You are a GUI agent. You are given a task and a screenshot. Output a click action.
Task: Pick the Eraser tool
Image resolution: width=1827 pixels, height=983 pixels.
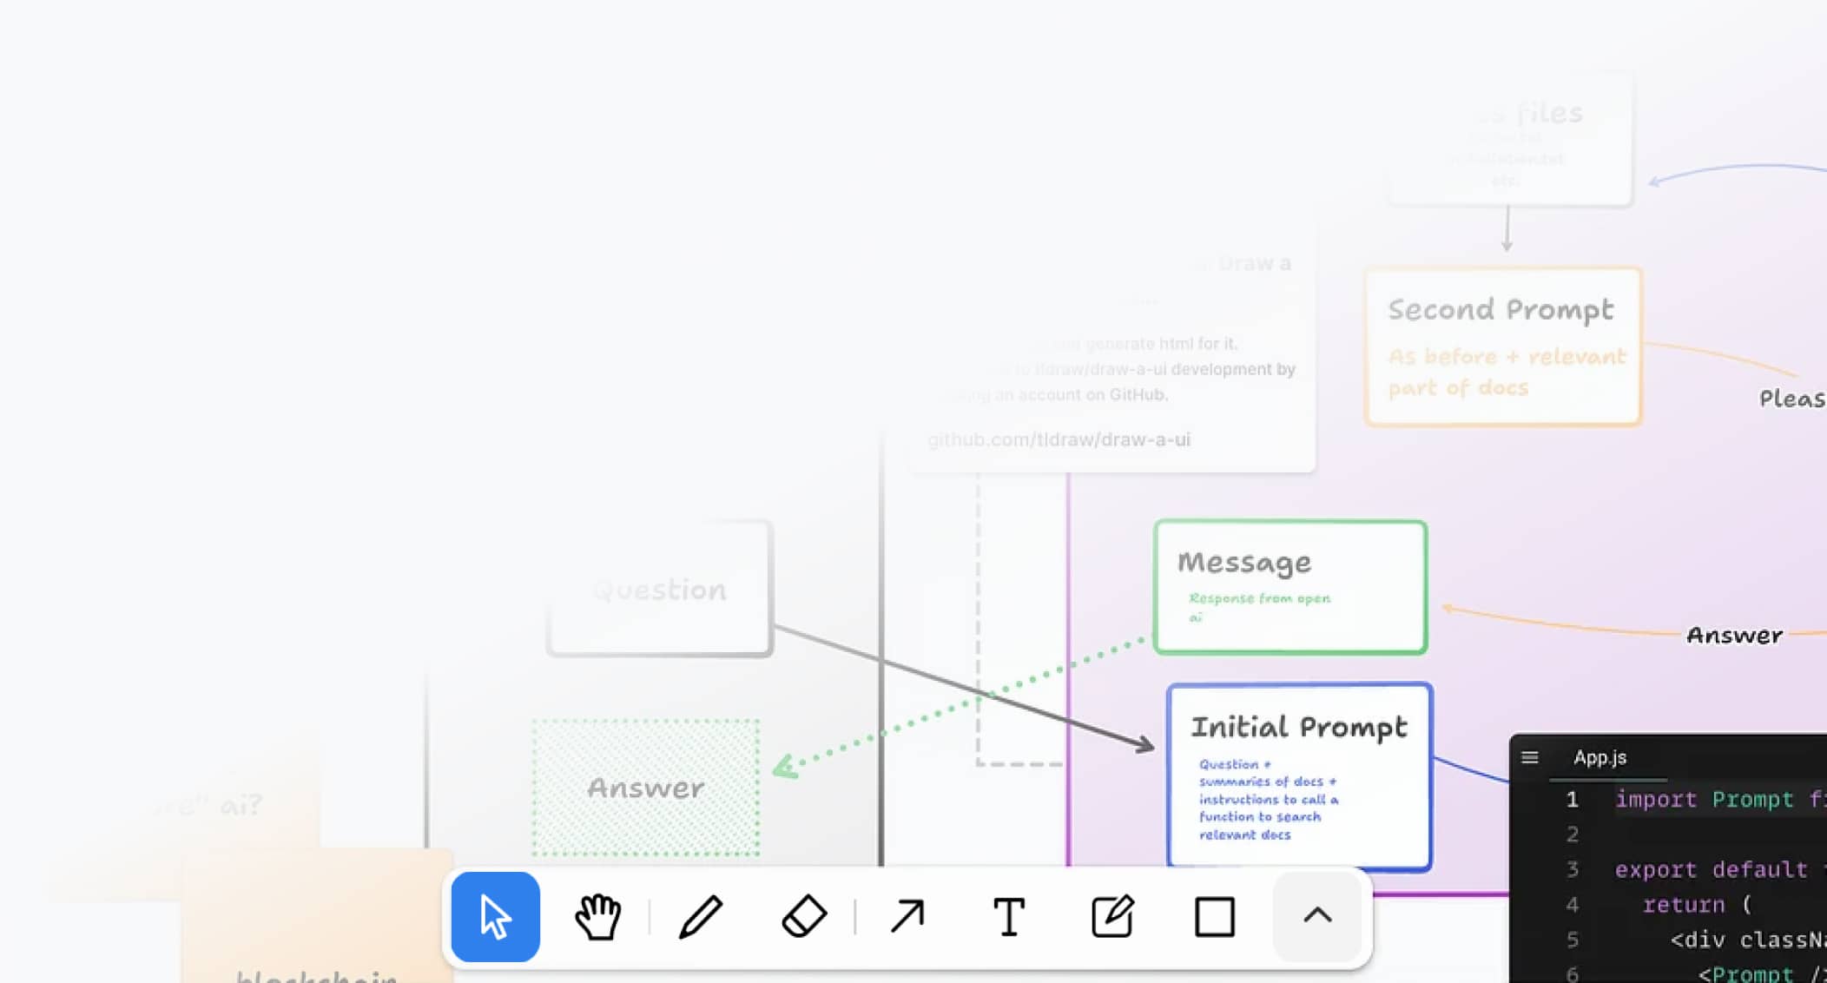pos(803,917)
